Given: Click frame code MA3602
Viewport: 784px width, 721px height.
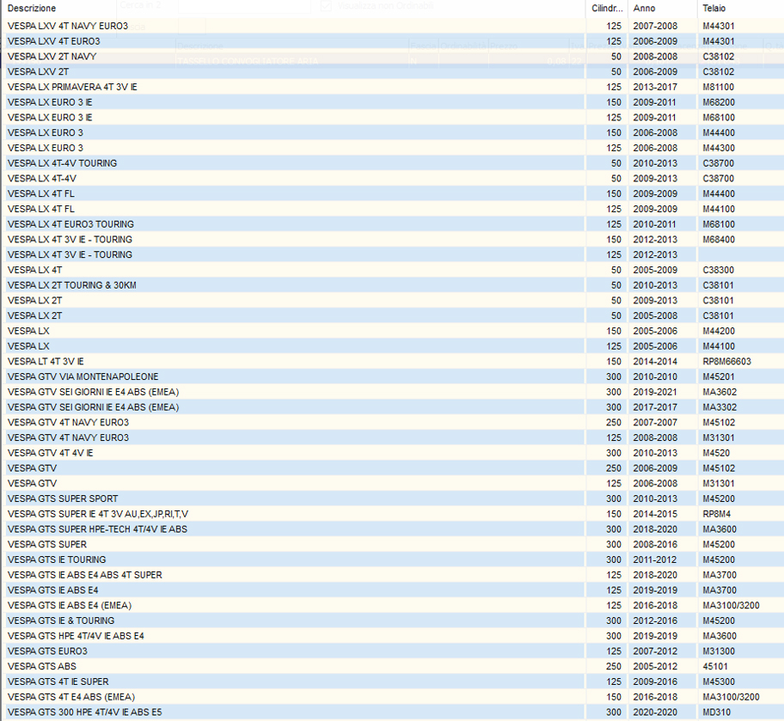Looking at the screenshot, I should coord(720,392).
